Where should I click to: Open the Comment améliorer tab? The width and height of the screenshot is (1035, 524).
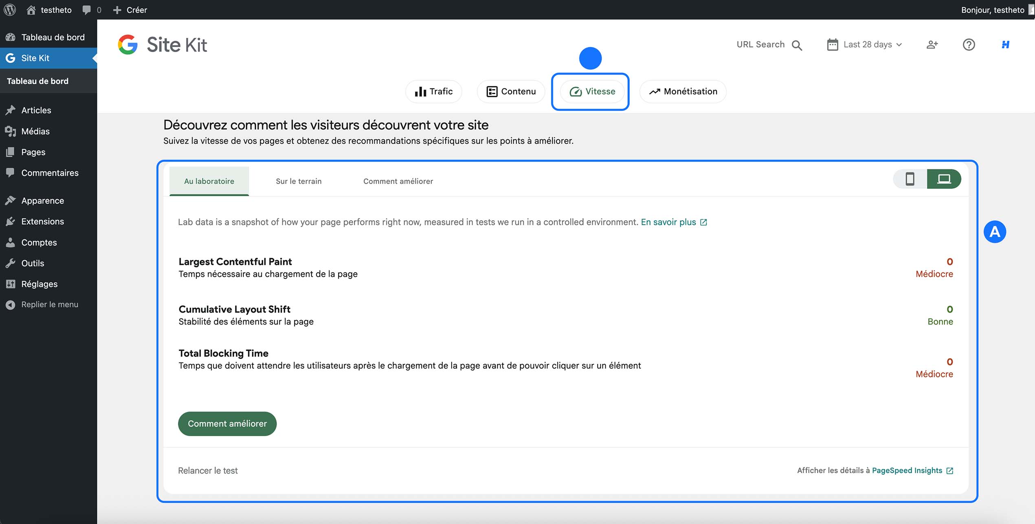[x=398, y=181]
